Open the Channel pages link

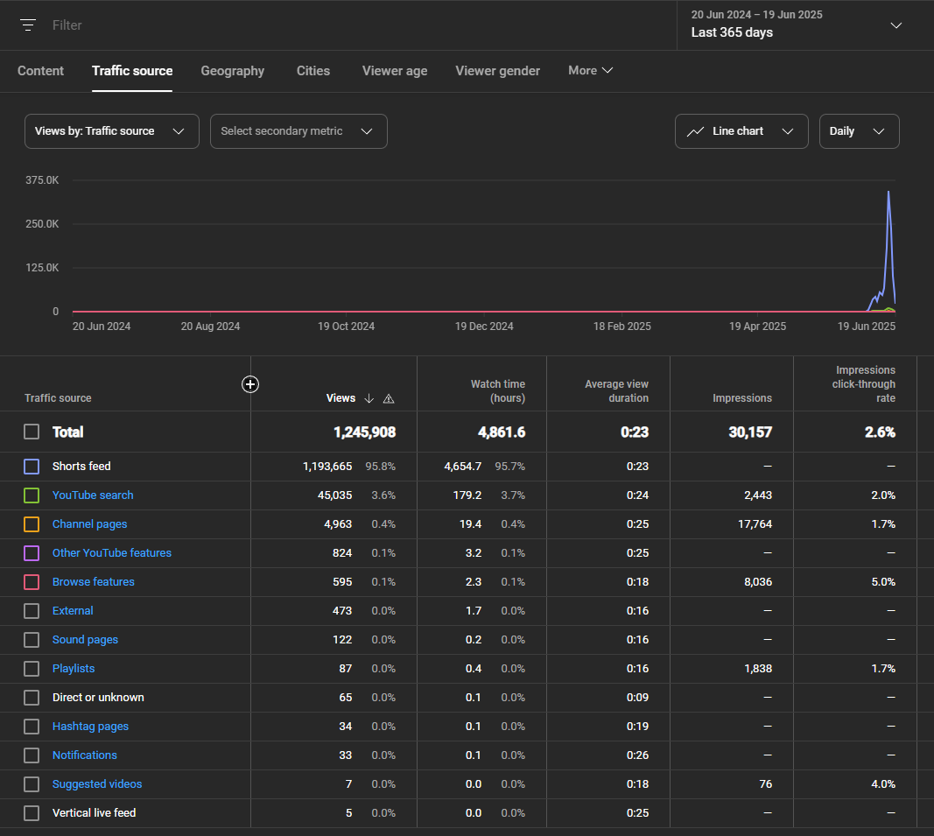point(90,524)
